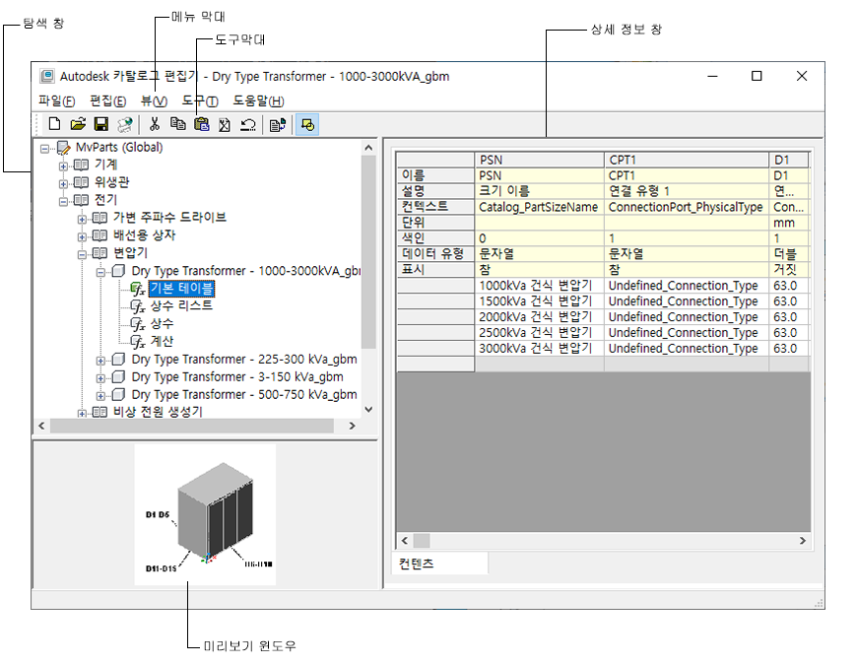Click the New catalog toolbar icon
Viewport: 857px width, 666px height.
[54, 124]
